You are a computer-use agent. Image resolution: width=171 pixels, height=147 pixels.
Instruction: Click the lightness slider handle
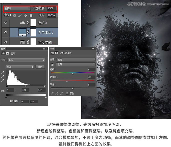point(73,89)
